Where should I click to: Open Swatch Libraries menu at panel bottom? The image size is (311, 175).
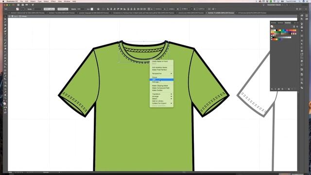coord(272,89)
